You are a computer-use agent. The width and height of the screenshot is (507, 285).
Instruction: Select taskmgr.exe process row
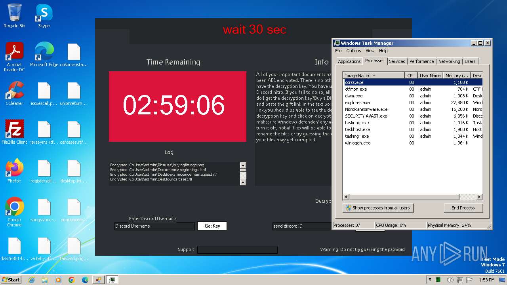[x=413, y=136]
